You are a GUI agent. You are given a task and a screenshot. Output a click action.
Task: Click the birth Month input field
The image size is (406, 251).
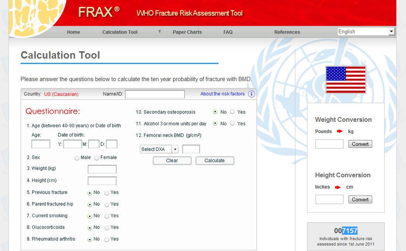(x=94, y=144)
